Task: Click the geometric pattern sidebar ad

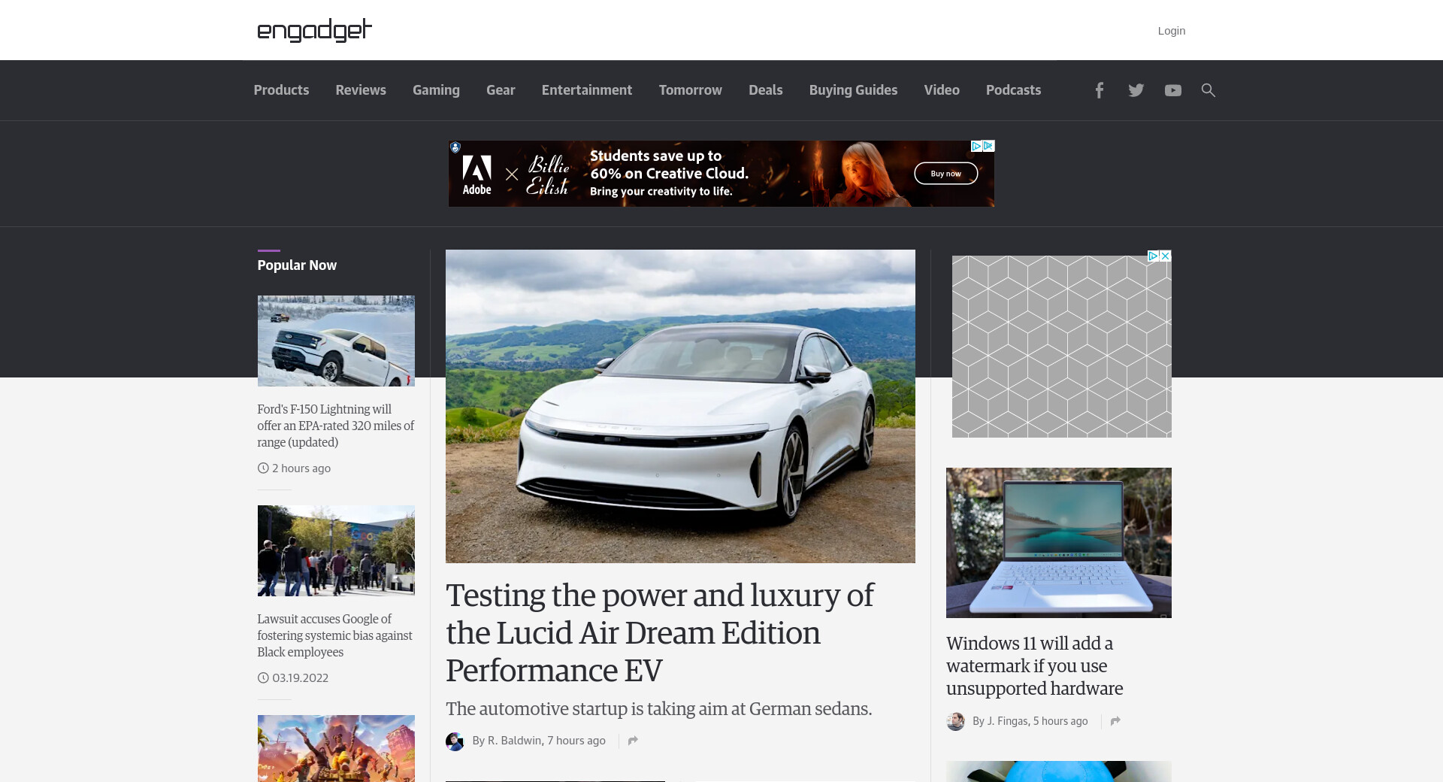Action: (x=1061, y=346)
